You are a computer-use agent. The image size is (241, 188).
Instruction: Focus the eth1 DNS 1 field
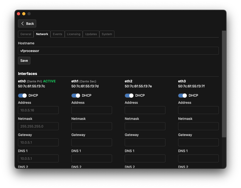[91, 158]
